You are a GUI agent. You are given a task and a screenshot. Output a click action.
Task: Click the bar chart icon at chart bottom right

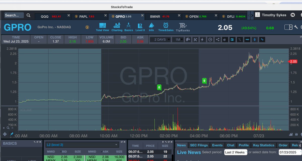(x=291, y=134)
